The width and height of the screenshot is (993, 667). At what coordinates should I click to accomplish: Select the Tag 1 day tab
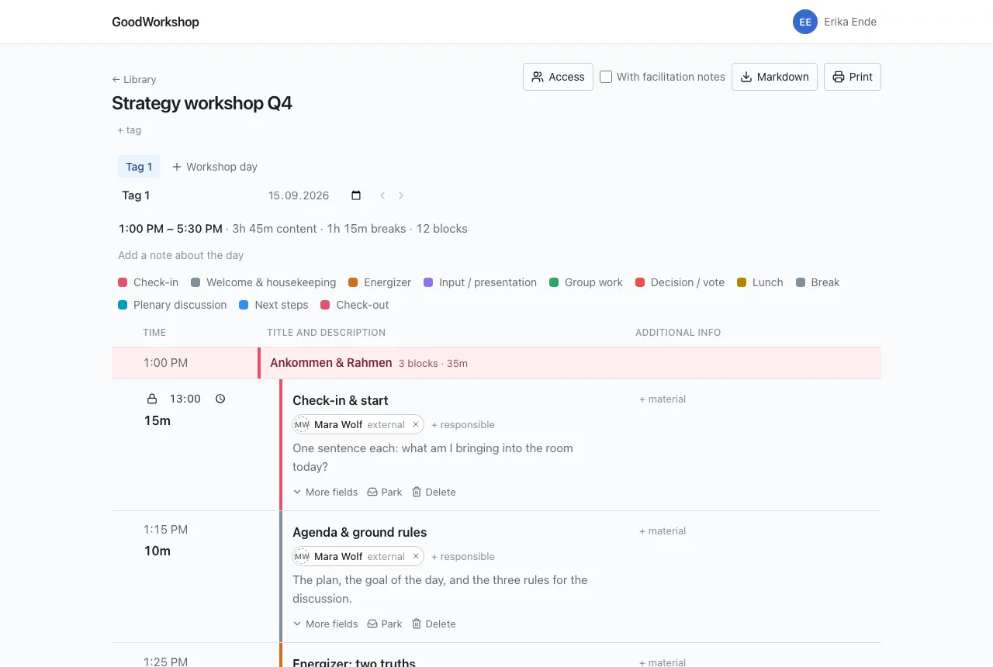point(139,167)
